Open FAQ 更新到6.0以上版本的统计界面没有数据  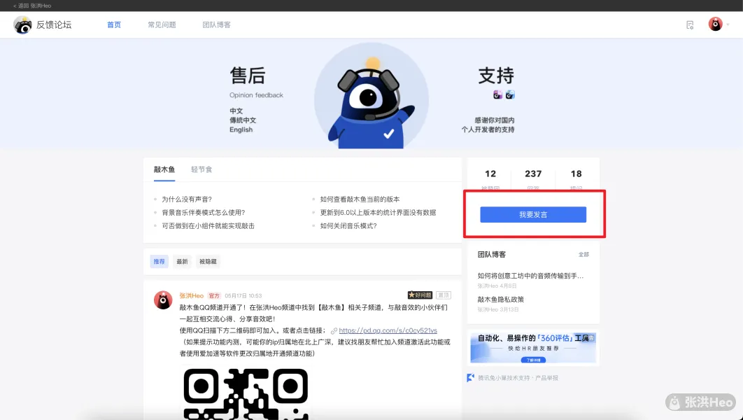click(x=378, y=212)
